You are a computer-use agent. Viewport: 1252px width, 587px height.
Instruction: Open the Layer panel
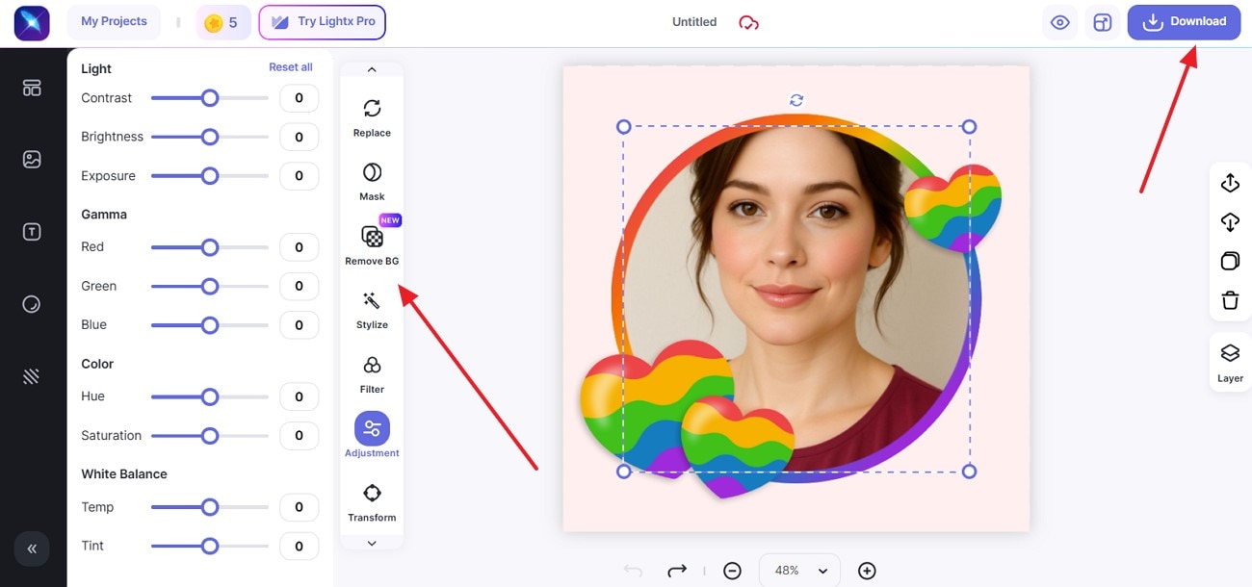[1230, 362]
